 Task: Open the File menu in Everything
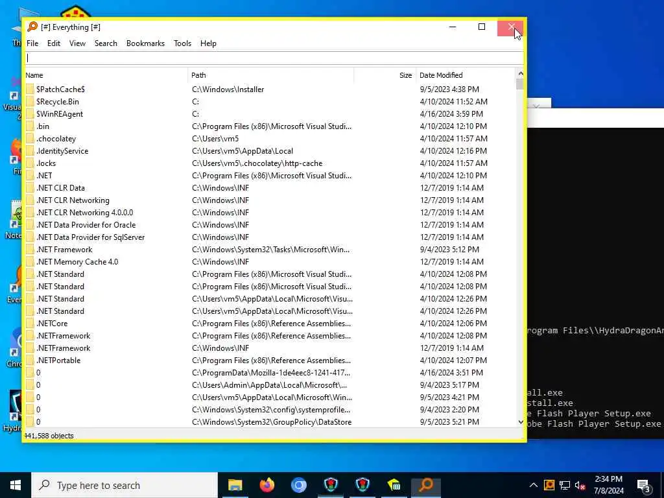[32, 43]
